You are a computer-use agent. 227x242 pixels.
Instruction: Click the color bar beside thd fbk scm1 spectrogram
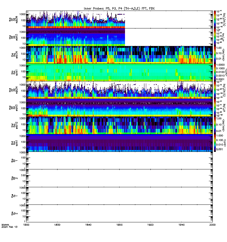(215, 143)
